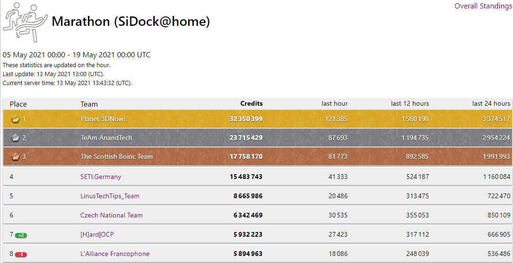Screen dimensions: 513x263
Task: Click the last 12 hours column header
Action: (410, 104)
